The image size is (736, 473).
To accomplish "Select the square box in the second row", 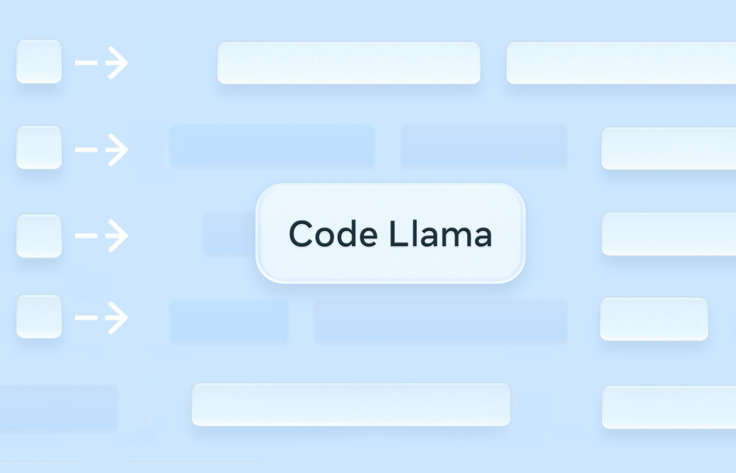I will pos(39,147).
